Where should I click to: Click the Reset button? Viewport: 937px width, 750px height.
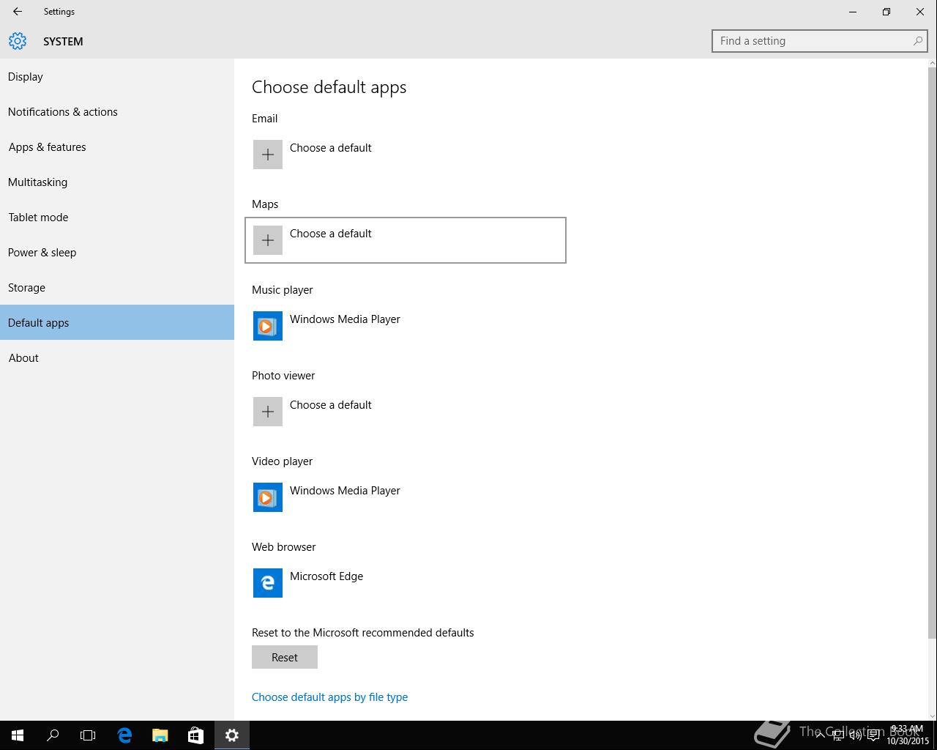click(285, 657)
